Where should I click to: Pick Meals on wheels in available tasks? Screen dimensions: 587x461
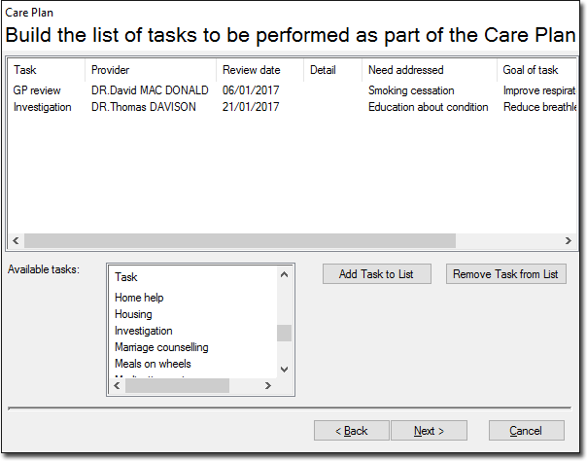click(x=153, y=364)
